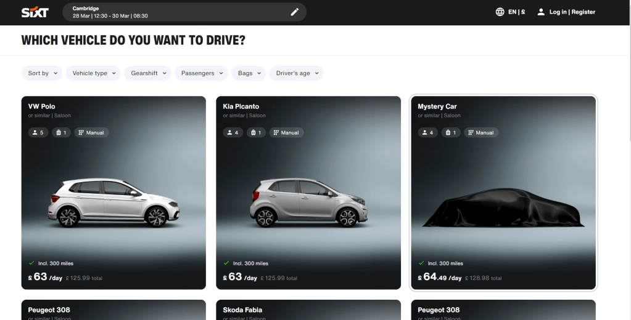Image resolution: width=631 pixels, height=320 pixels.
Task: Open the Skoda Fabia card
Action: point(308,310)
